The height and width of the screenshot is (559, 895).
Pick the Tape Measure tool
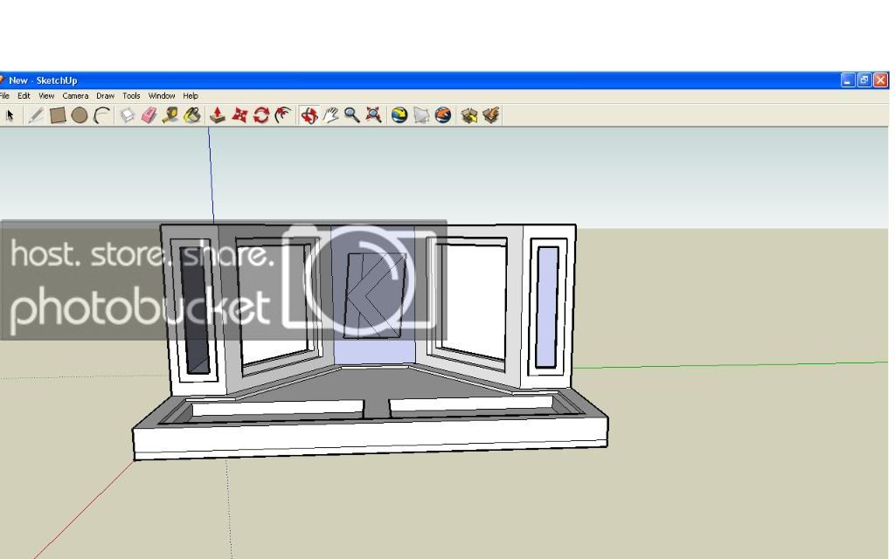pos(170,116)
